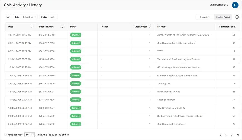Click the Delivered badge for 13 Feb row
Viewport: 242px width, 140px height.
(x=75, y=35)
